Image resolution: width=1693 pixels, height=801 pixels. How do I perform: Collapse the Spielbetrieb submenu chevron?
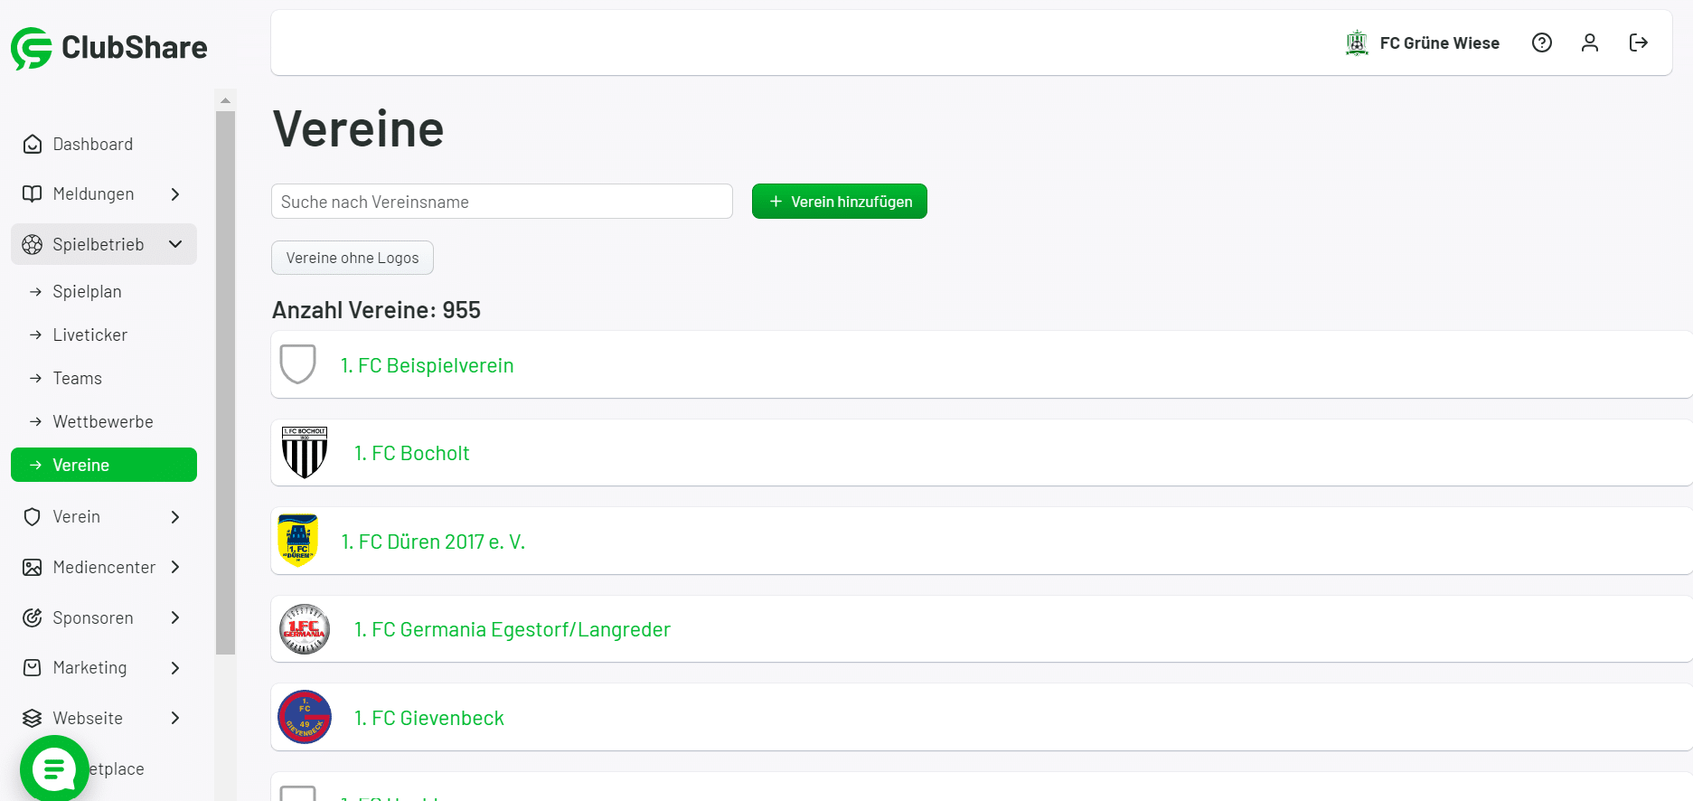[175, 244]
